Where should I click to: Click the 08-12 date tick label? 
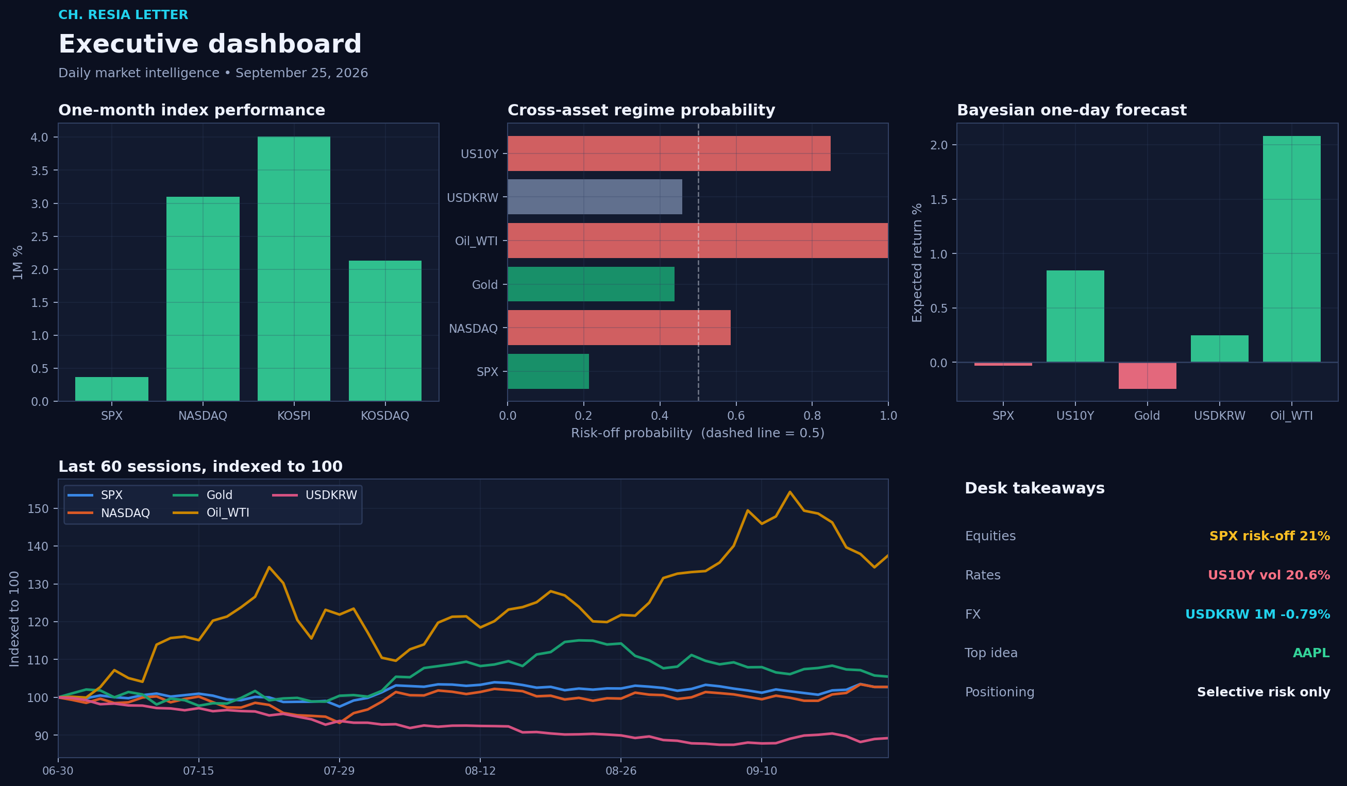[480, 771]
